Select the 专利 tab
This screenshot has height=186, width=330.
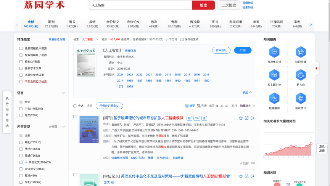tap(174, 24)
